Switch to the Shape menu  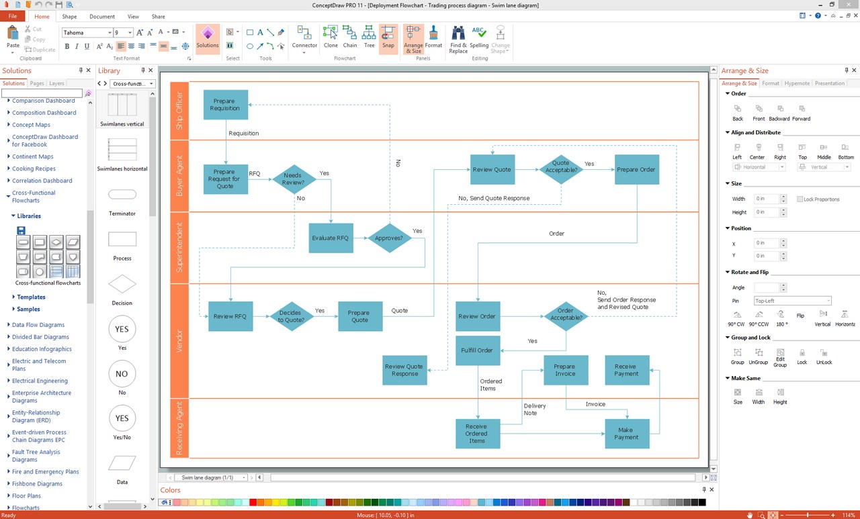[x=69, y=16]
